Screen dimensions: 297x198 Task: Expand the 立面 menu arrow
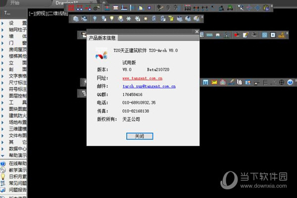pos(2,63)
